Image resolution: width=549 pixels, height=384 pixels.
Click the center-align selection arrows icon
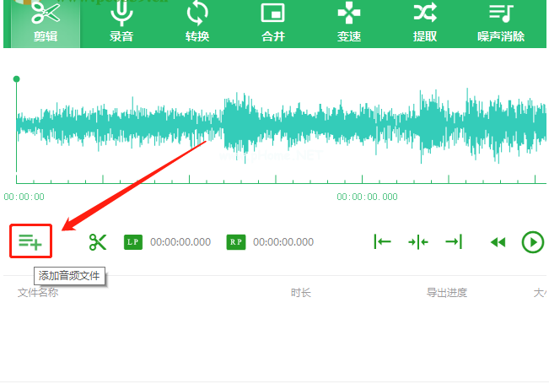click(418, 242)
